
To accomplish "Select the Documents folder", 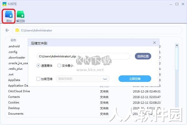I will tap(16, 114).
